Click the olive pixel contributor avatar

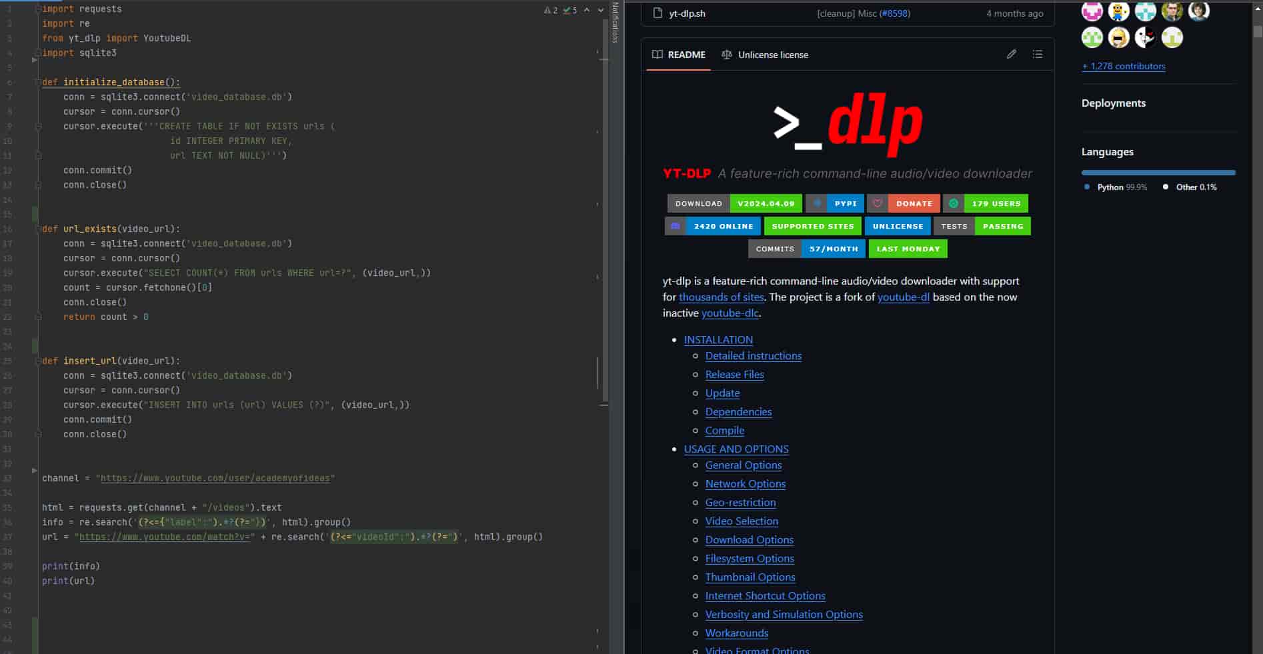(1172, 38)
